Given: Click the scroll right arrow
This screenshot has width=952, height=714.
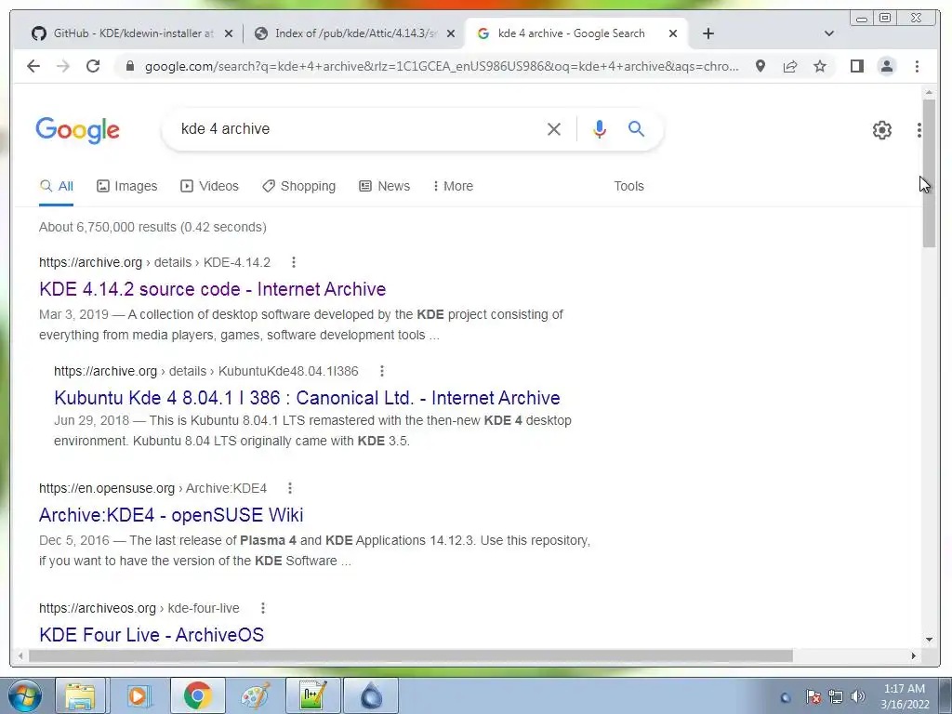Looking at the screenshot, I should (914, 655).
